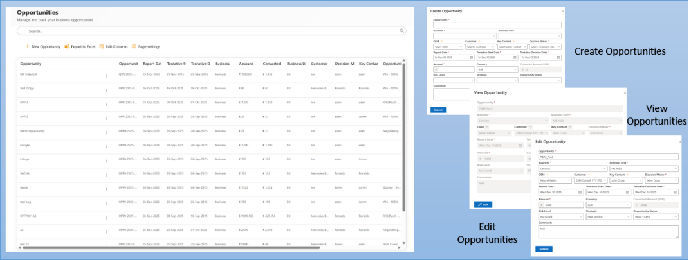Click the Search input field
The height and width of the screenshot is (260, 700).
212,31
